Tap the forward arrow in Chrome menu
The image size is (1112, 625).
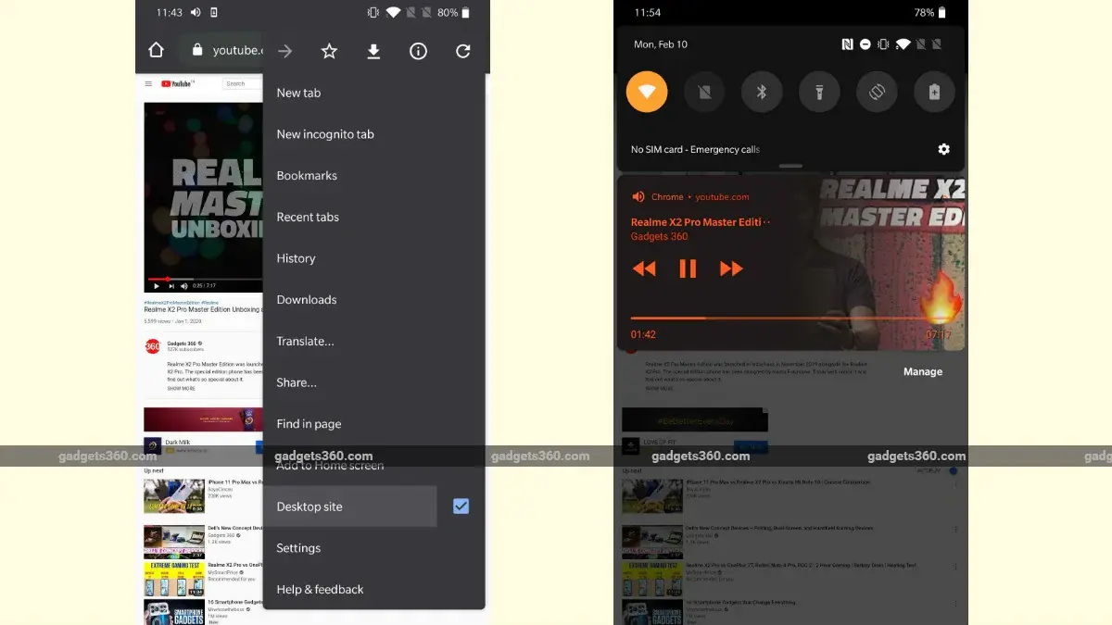[284, 52]
